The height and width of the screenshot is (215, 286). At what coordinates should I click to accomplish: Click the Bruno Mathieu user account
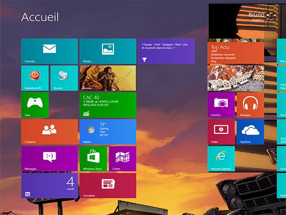[262, 17]
